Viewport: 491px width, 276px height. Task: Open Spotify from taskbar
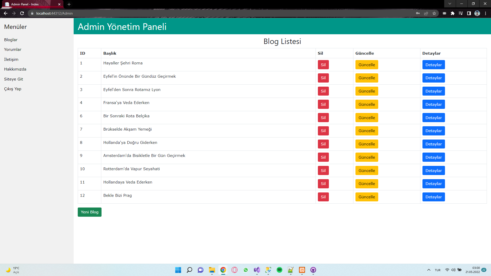coord(280,270)
